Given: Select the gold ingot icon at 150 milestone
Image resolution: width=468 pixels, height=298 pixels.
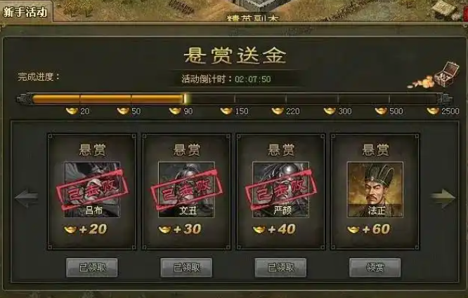Looking at the screenshot, I should pos(226,111).
